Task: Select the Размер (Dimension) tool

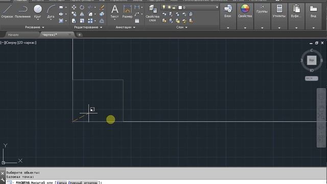Action: (127, 11)
